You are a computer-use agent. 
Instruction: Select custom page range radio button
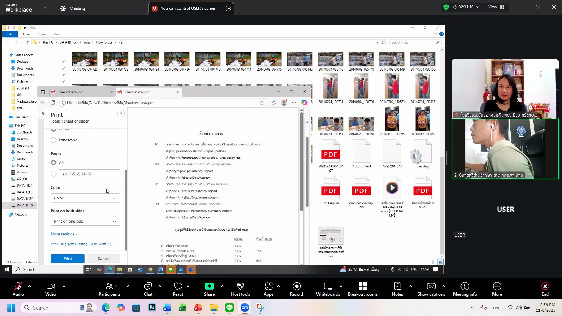coord(54,174)
